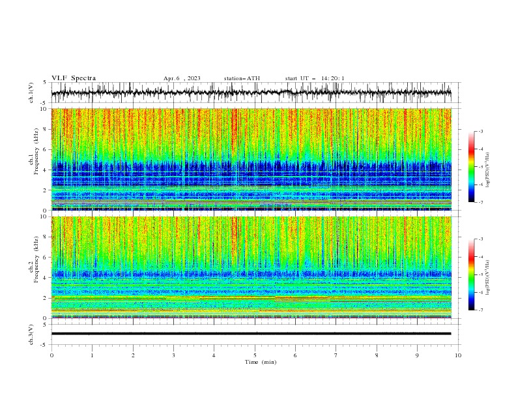516x399 pixels.
Task: Click the ch.1 spectrogram color bar
Action: (x=471, y=167)
